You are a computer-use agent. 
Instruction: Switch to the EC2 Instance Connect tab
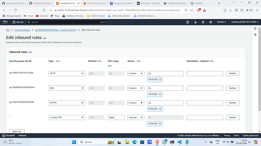(95, 3)
